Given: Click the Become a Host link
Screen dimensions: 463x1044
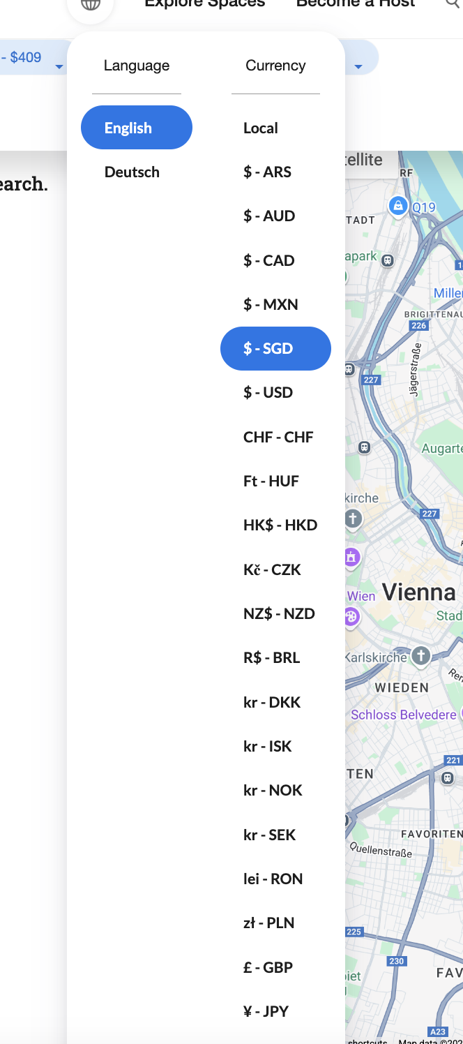Looking at the screenshot, I should pyautogui.click(x=356, y=4).
